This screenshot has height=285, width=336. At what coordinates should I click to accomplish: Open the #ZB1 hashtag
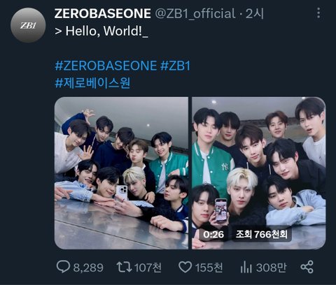pos(175,66)
